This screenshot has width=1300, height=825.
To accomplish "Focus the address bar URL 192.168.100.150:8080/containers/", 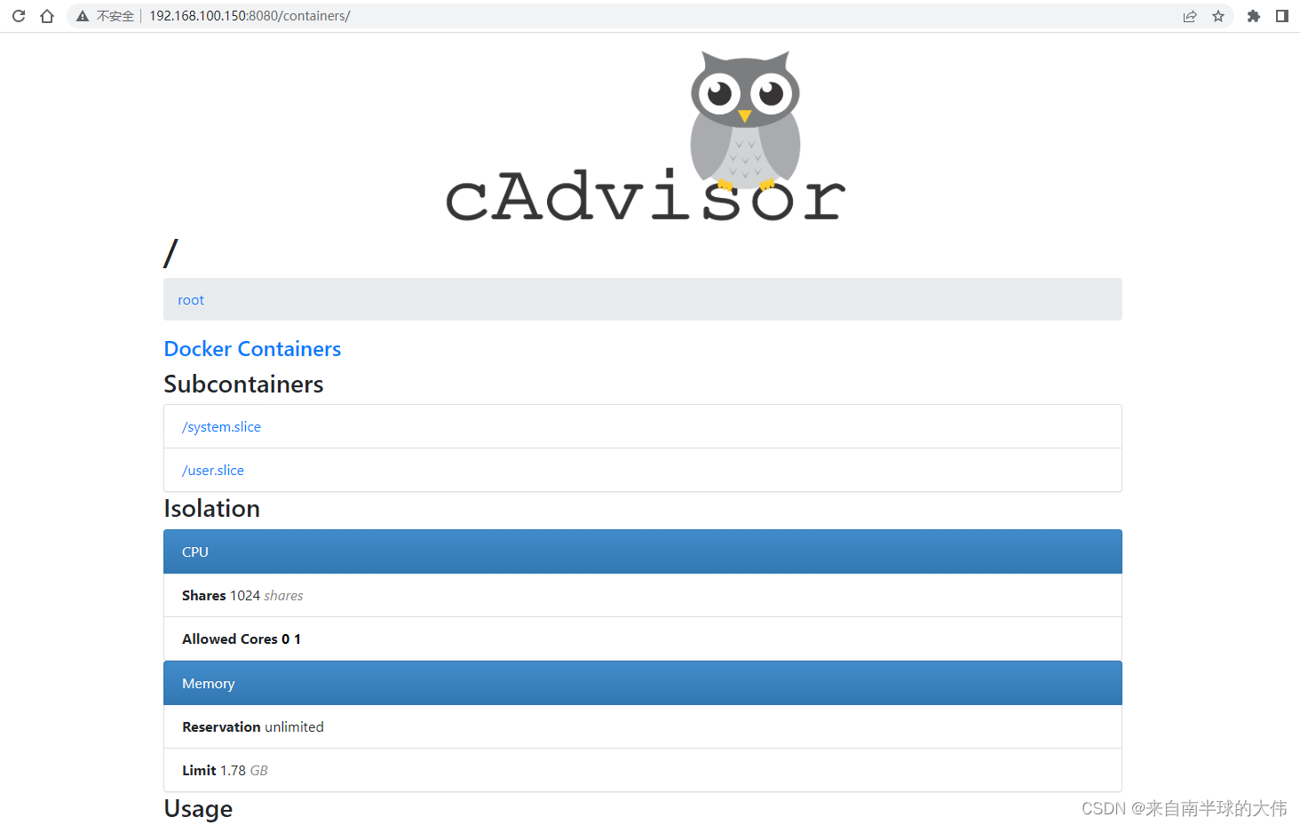I will [250, 16].
